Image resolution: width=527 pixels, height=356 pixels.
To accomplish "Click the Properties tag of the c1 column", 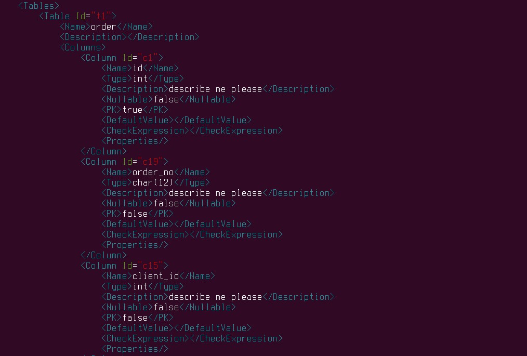I will pyautogui.click(x=135, y=141).
